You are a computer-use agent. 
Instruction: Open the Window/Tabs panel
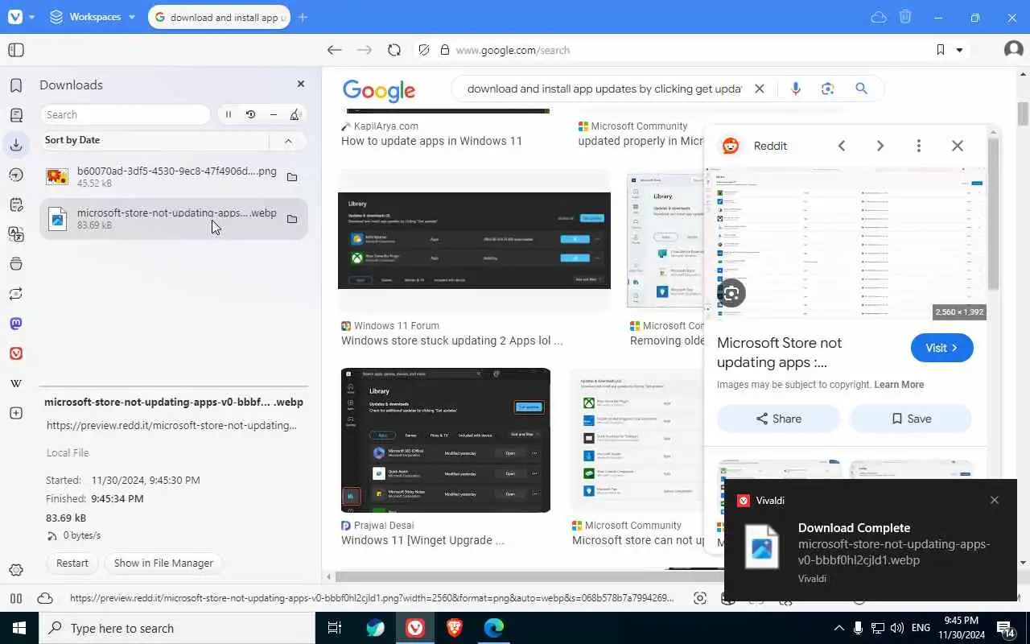point(16,264)
